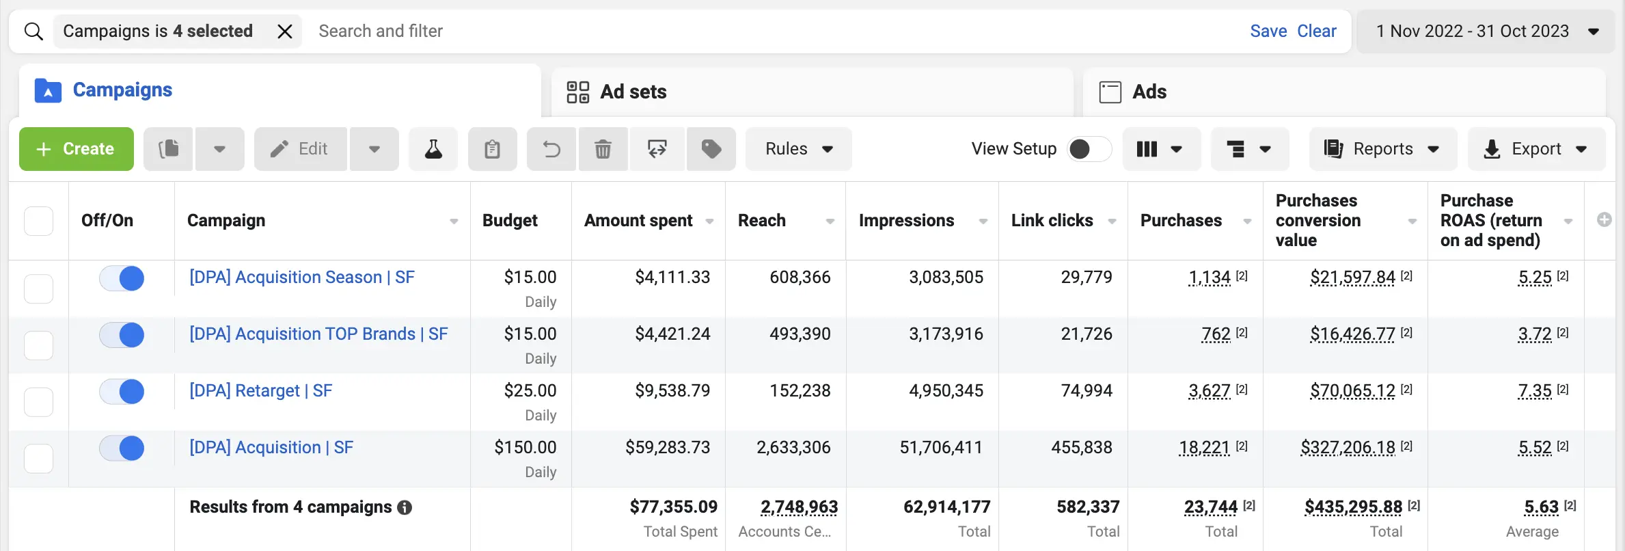The height and width of the screenshot is (551, 1625).
Task: Switch to the Ads tab
Action: (1149, 92)
